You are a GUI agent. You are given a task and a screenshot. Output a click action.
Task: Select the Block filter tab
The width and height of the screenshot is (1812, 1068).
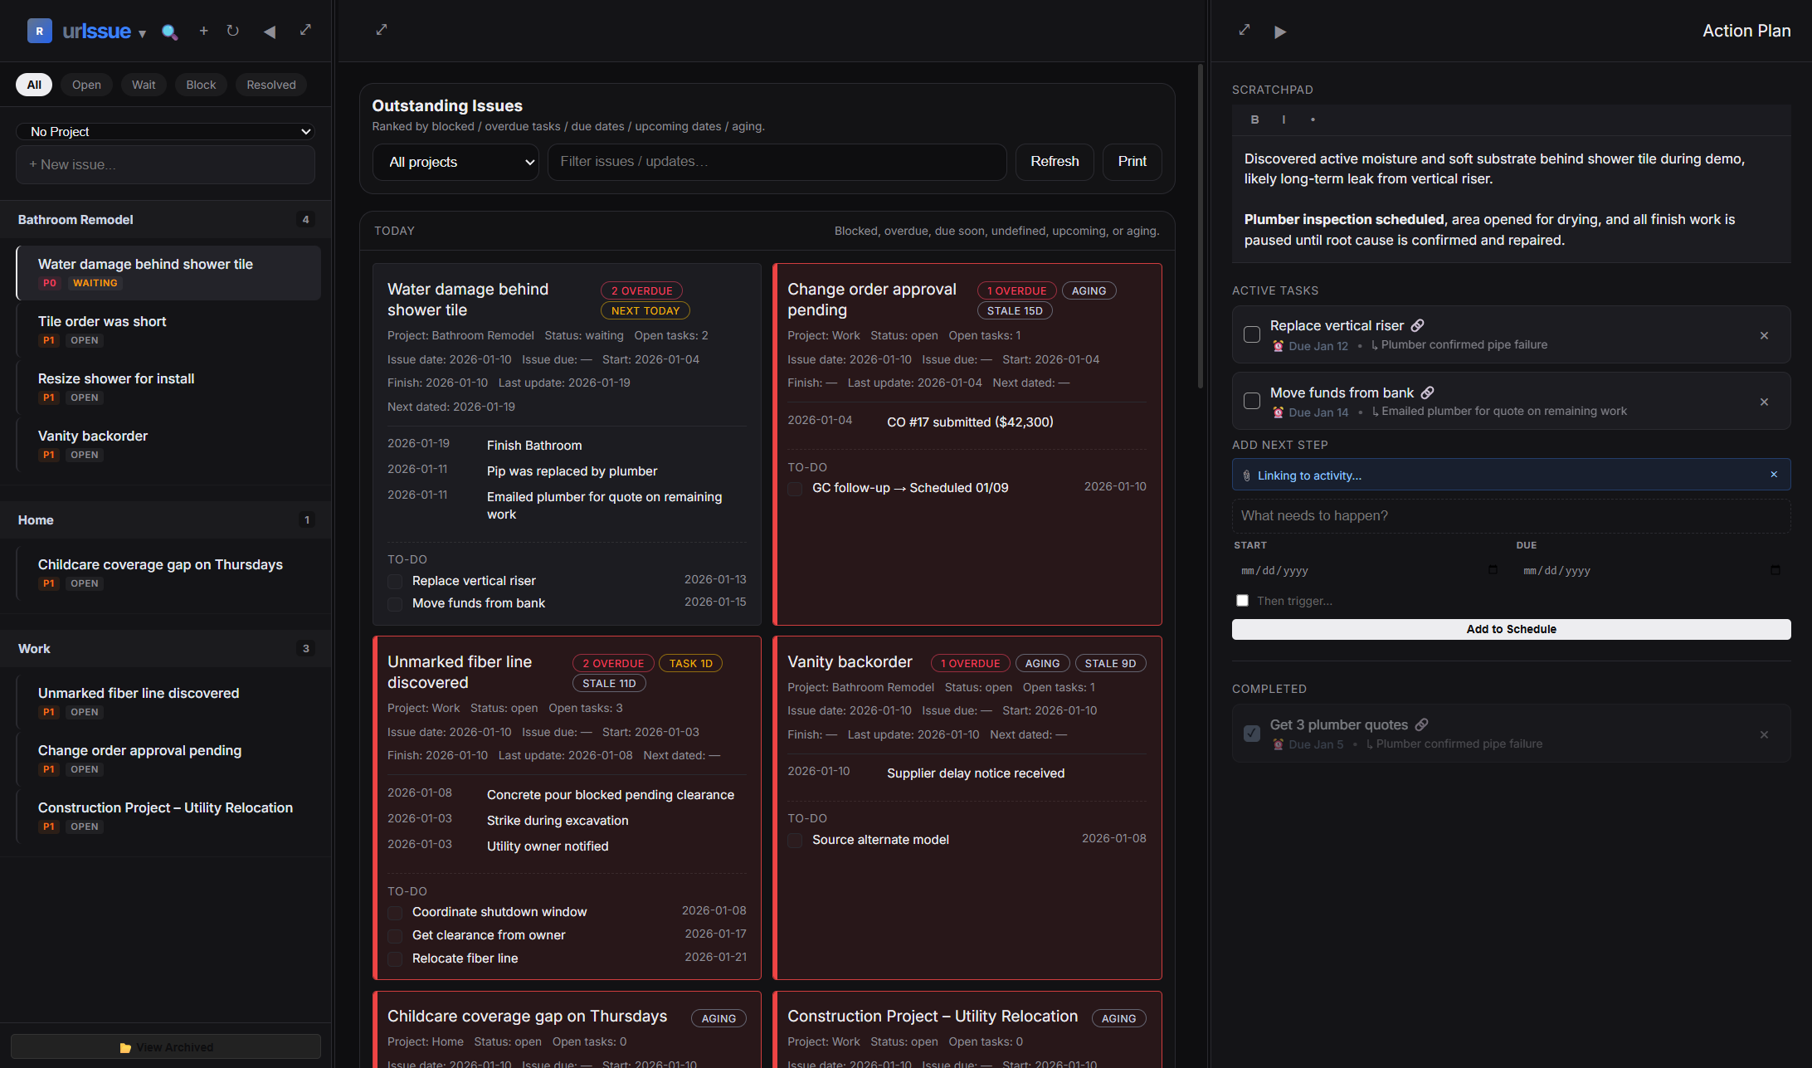[x=200, y=84]
